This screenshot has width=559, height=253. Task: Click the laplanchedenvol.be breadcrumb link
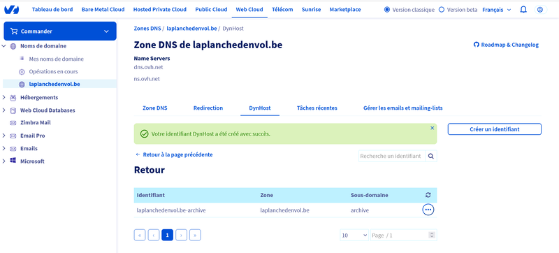coord(191,28)
